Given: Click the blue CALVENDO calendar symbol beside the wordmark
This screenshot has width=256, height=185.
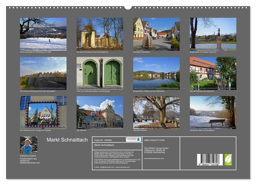Looking at the screenshot, I should tap(138, 139).
